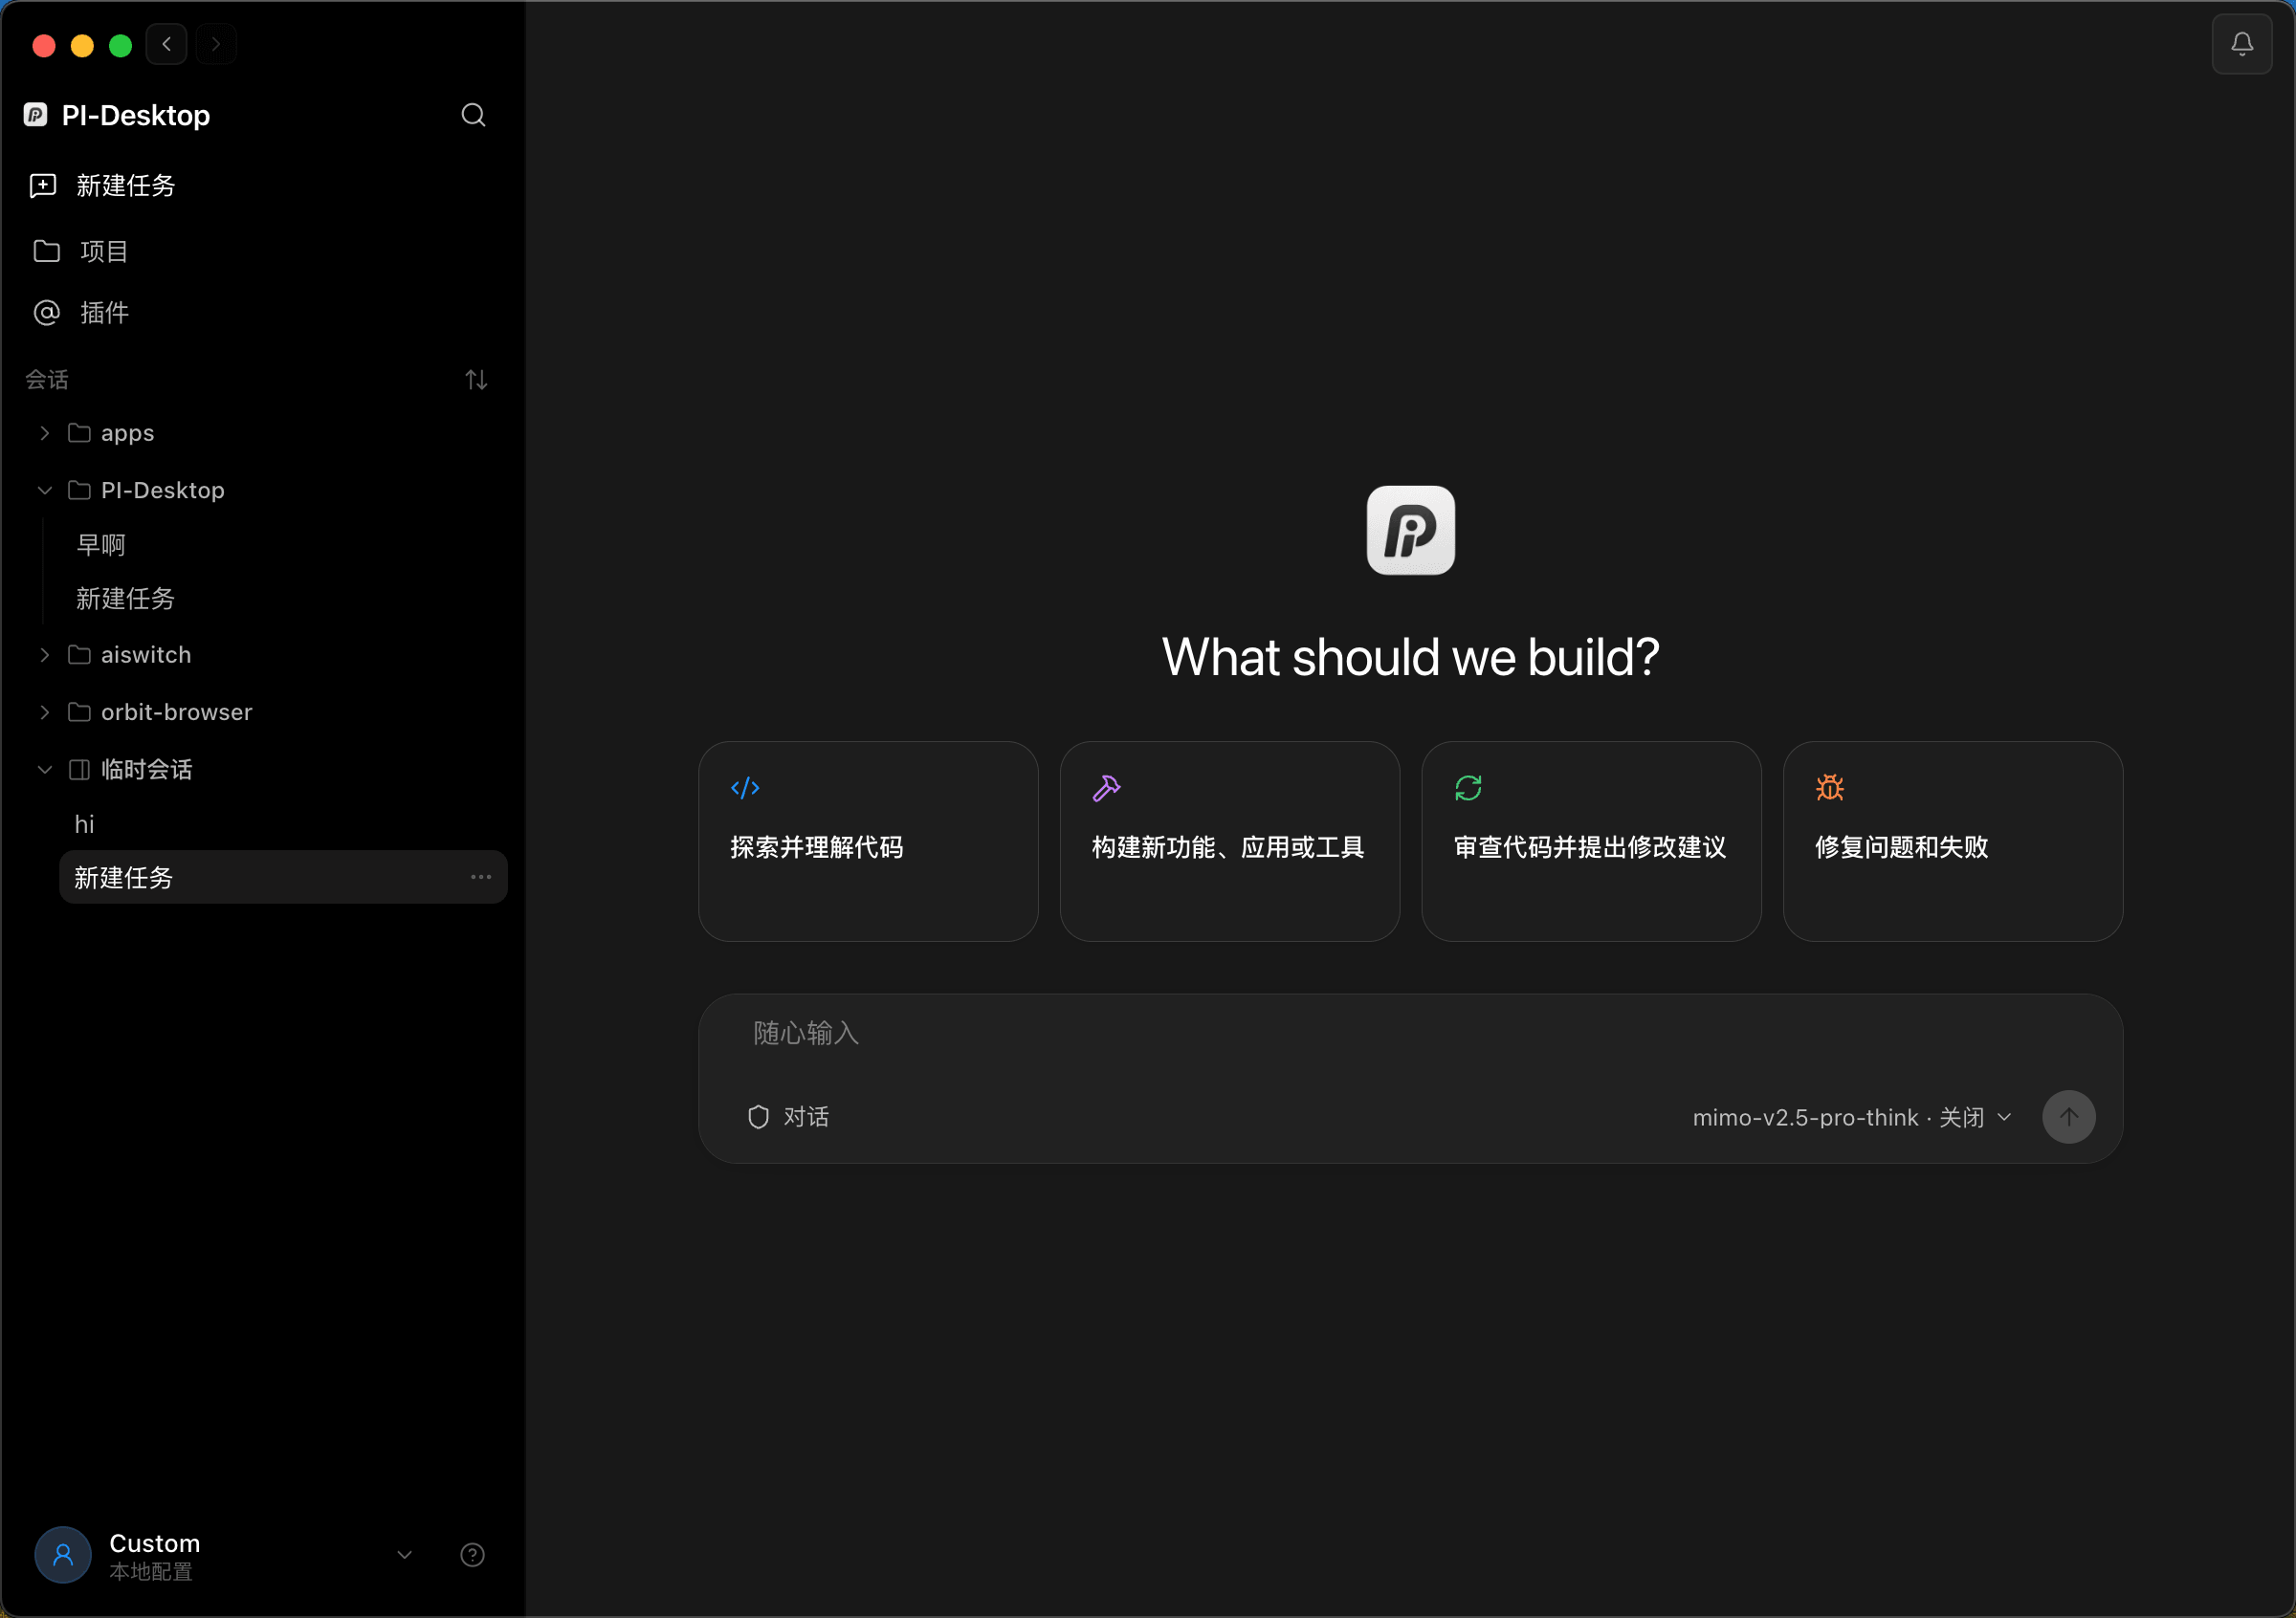Click the aiswitch folder label
The image size is (2296, 1618).
tap(146, 655)
